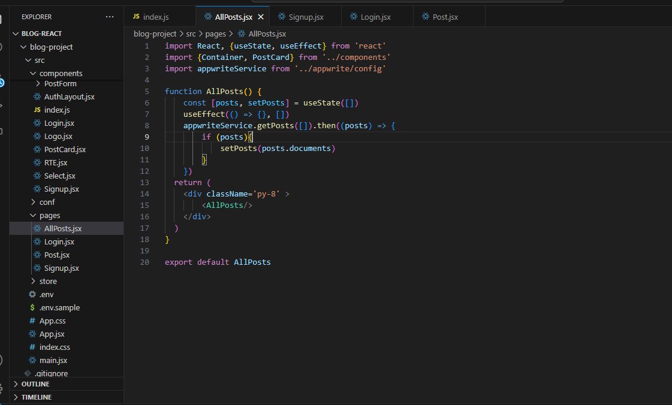Open main.jsx file

[67, 361]
